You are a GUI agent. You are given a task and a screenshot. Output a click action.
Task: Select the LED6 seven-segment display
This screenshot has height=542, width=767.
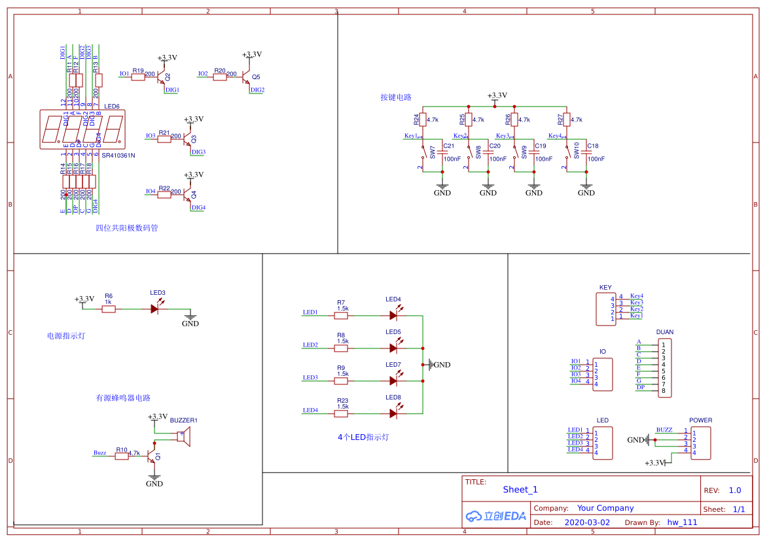click(x=82, y=129)
